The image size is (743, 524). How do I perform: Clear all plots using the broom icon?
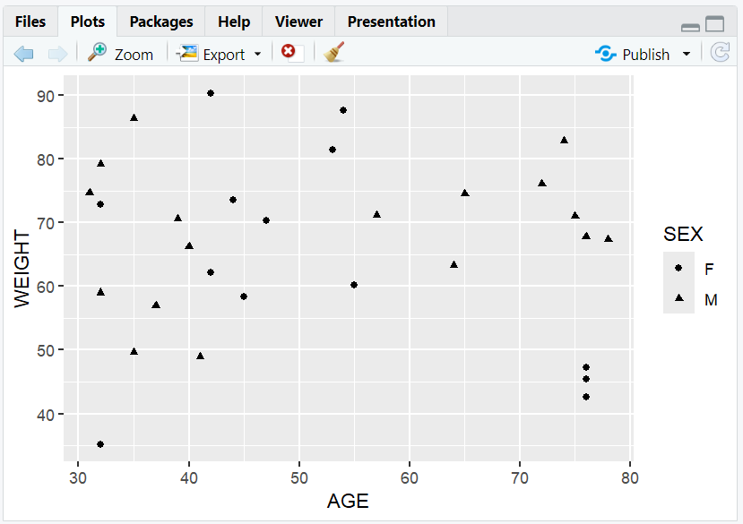point(333,53)
